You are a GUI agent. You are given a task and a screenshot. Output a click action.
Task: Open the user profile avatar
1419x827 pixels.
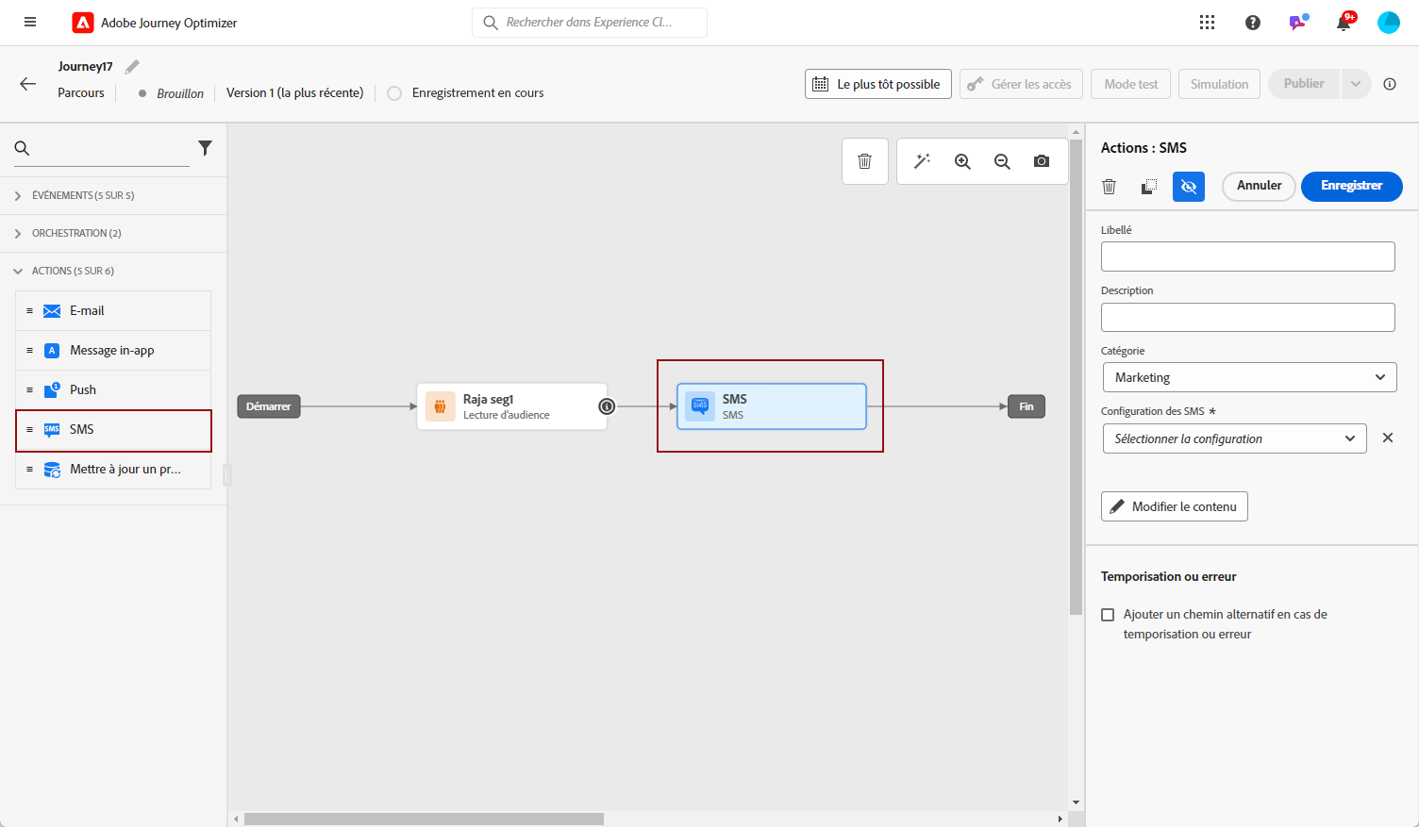tap(1388, 23)
